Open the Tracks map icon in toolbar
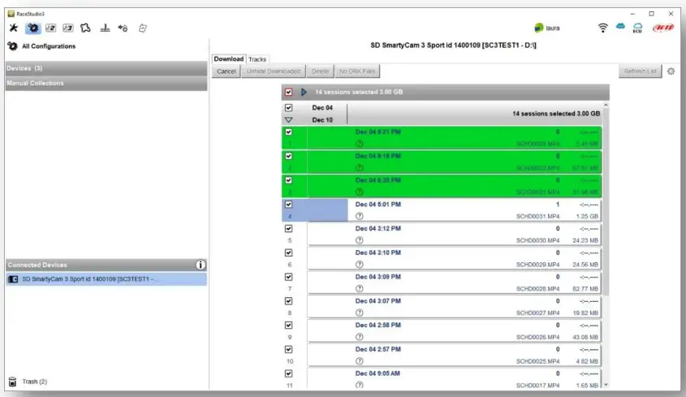The image size is (686, 397). point(86,28)
